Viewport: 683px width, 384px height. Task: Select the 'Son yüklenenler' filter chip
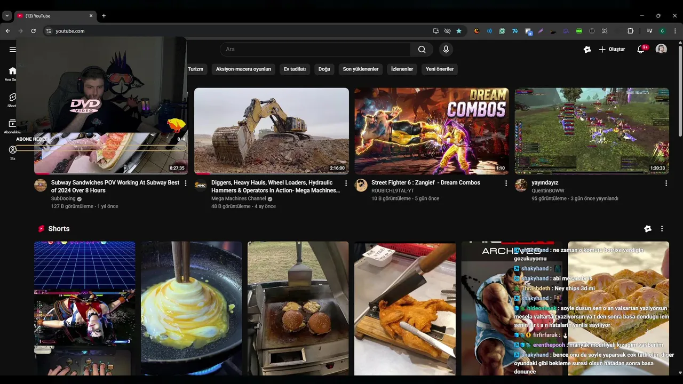361,69
